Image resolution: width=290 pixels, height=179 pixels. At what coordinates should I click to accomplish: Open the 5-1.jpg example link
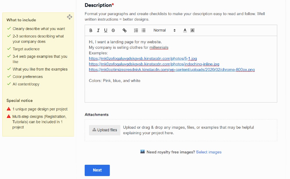pyautogui.click(x=143, y=59)
